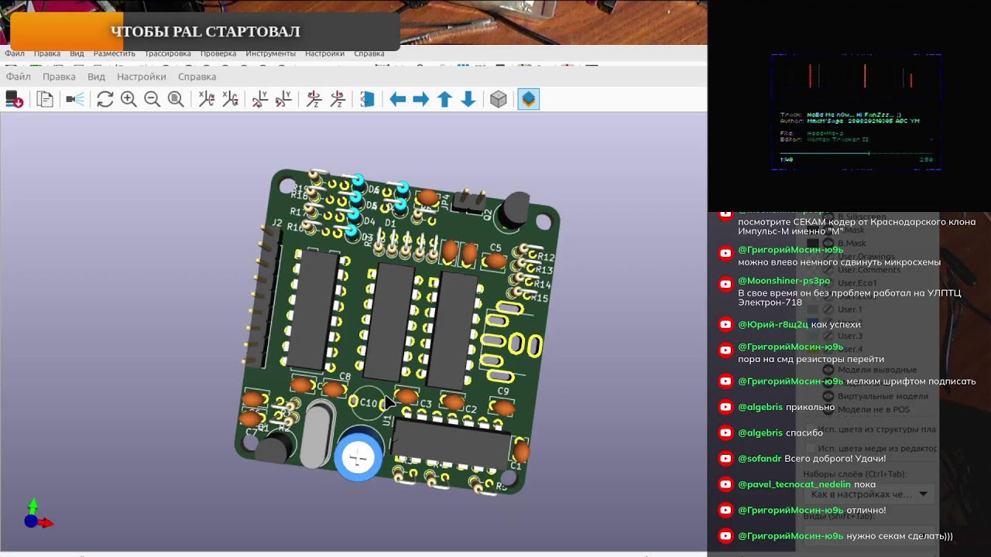
Task: Open the 3D viewer Файл menu
Action: [18, 77]
